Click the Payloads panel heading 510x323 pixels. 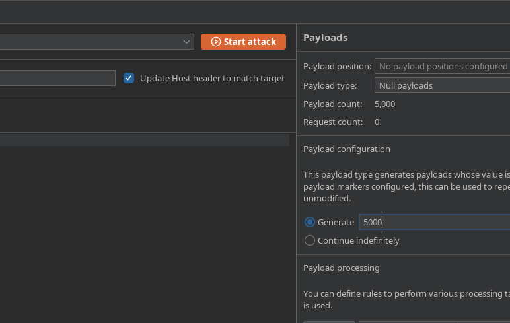[x=325, y=38]
